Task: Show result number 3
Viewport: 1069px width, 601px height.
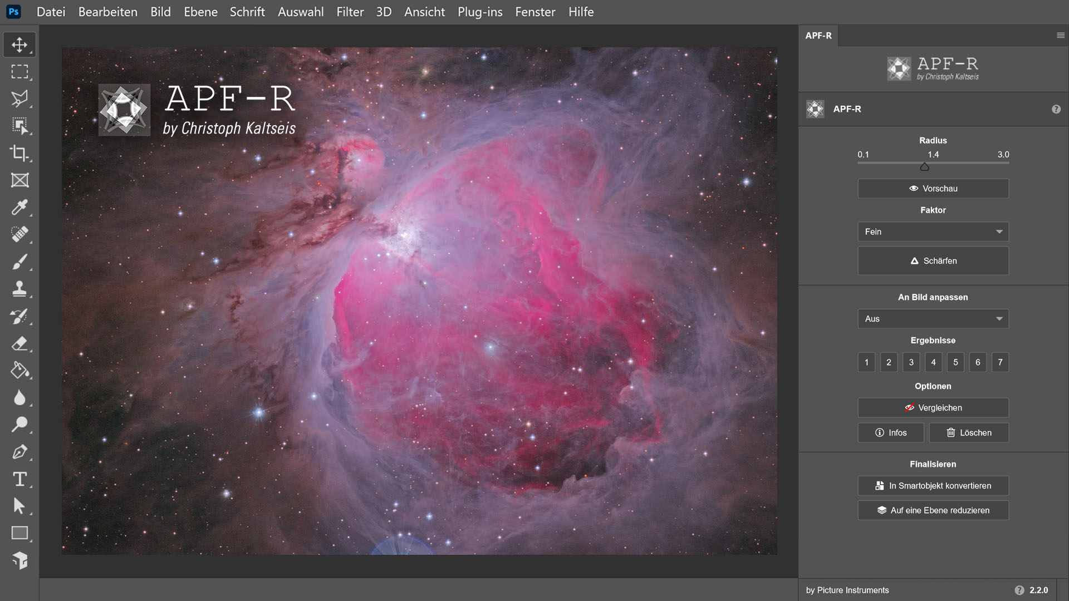Action: (x=911, y=362)
